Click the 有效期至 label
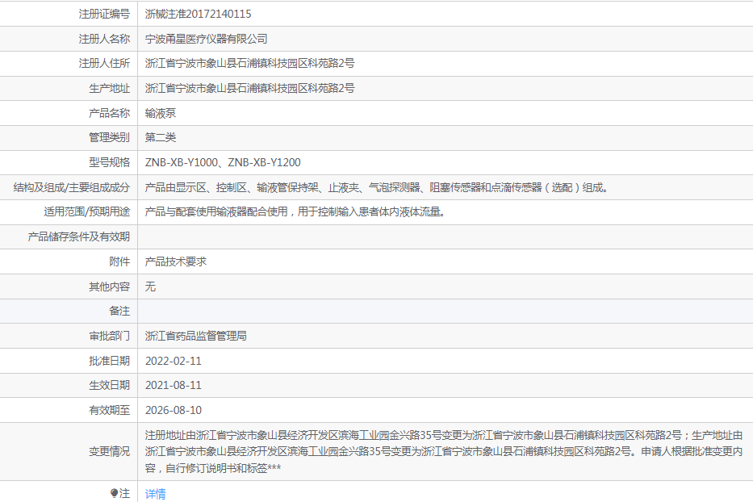Screen dimensions: 753x502 pos(110,410)
